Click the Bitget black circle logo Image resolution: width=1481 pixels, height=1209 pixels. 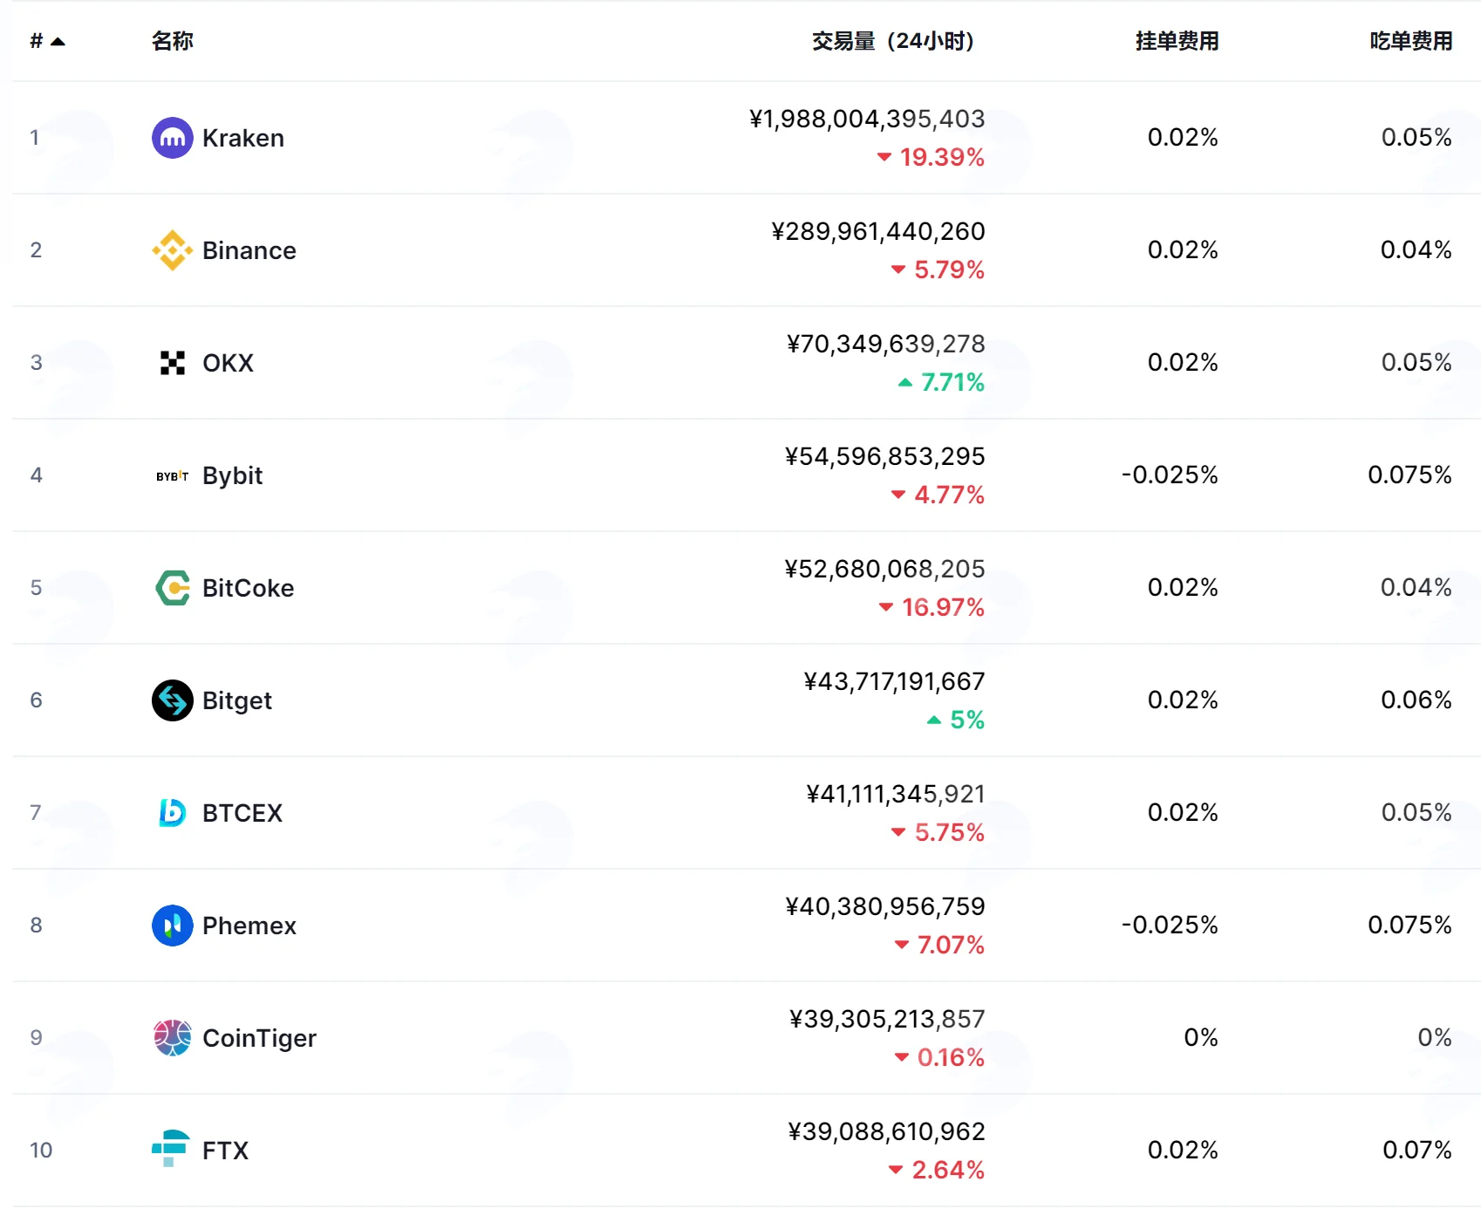tap(173, 700)
